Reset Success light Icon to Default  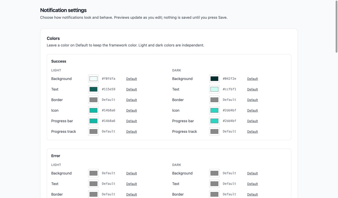[132, 110]
